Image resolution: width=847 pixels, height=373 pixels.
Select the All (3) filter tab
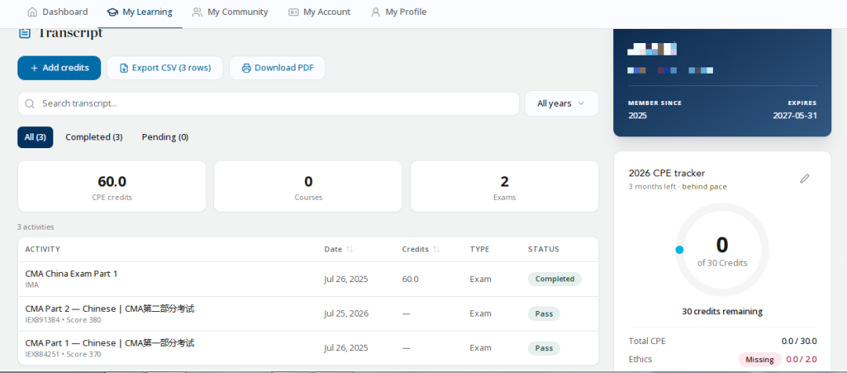tap(35, 137)
